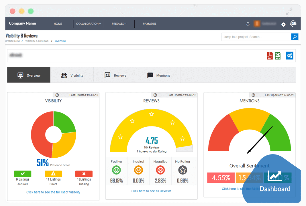The image size is (306, 206).
Task: Click the headset support icon
Action: pos(293,24)
